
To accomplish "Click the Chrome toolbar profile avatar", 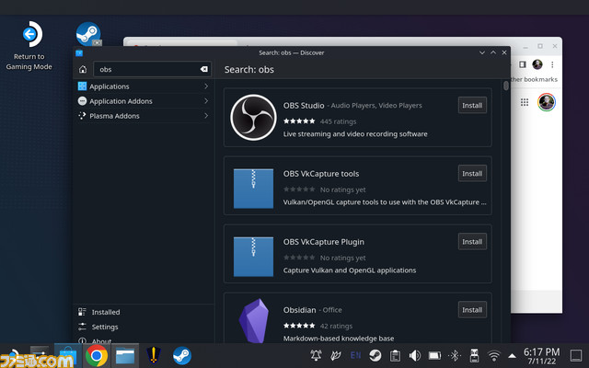I will [537, 64].
